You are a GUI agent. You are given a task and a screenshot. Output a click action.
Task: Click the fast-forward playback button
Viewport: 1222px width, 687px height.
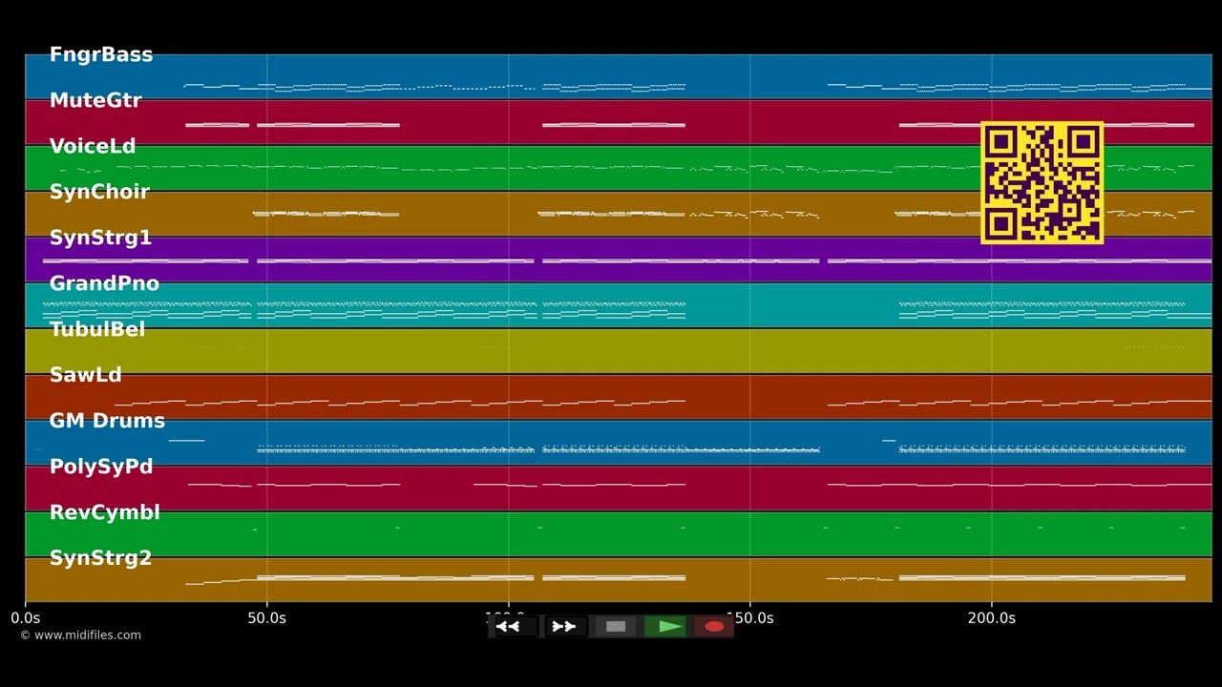pyautogui.click(x=564, y=627)
